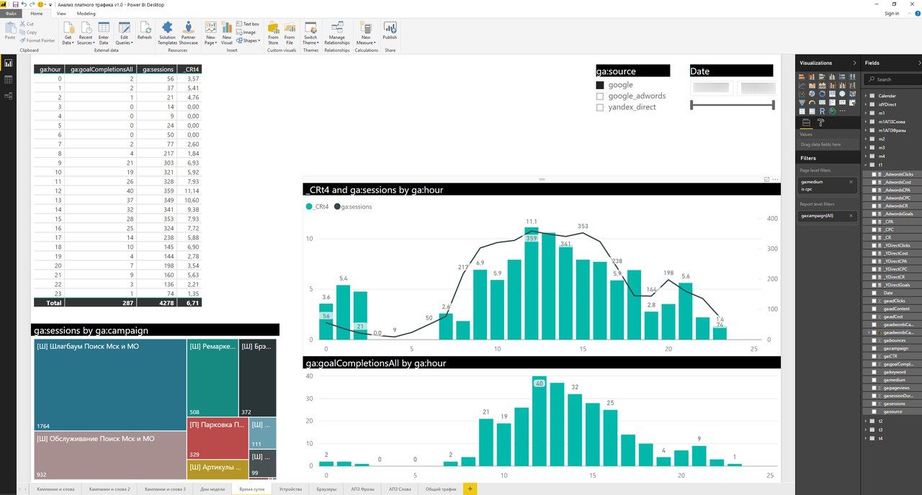Add a new page with plus button
Viewport: 922px width, 495px height.
470,489
